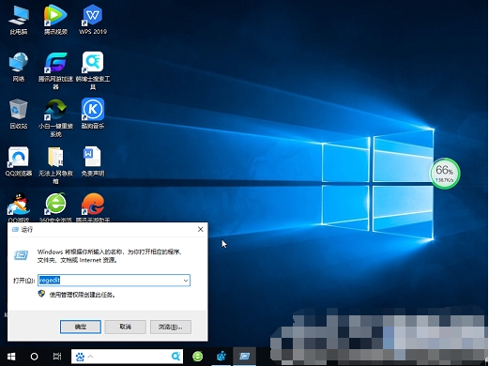Open Kugou Music desktop shortcut

click(x=93, y=114)
